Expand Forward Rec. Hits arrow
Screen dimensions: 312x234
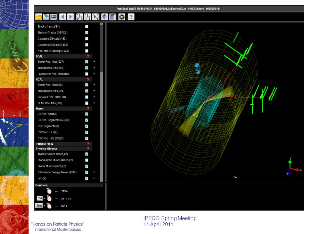click(94, 97)
